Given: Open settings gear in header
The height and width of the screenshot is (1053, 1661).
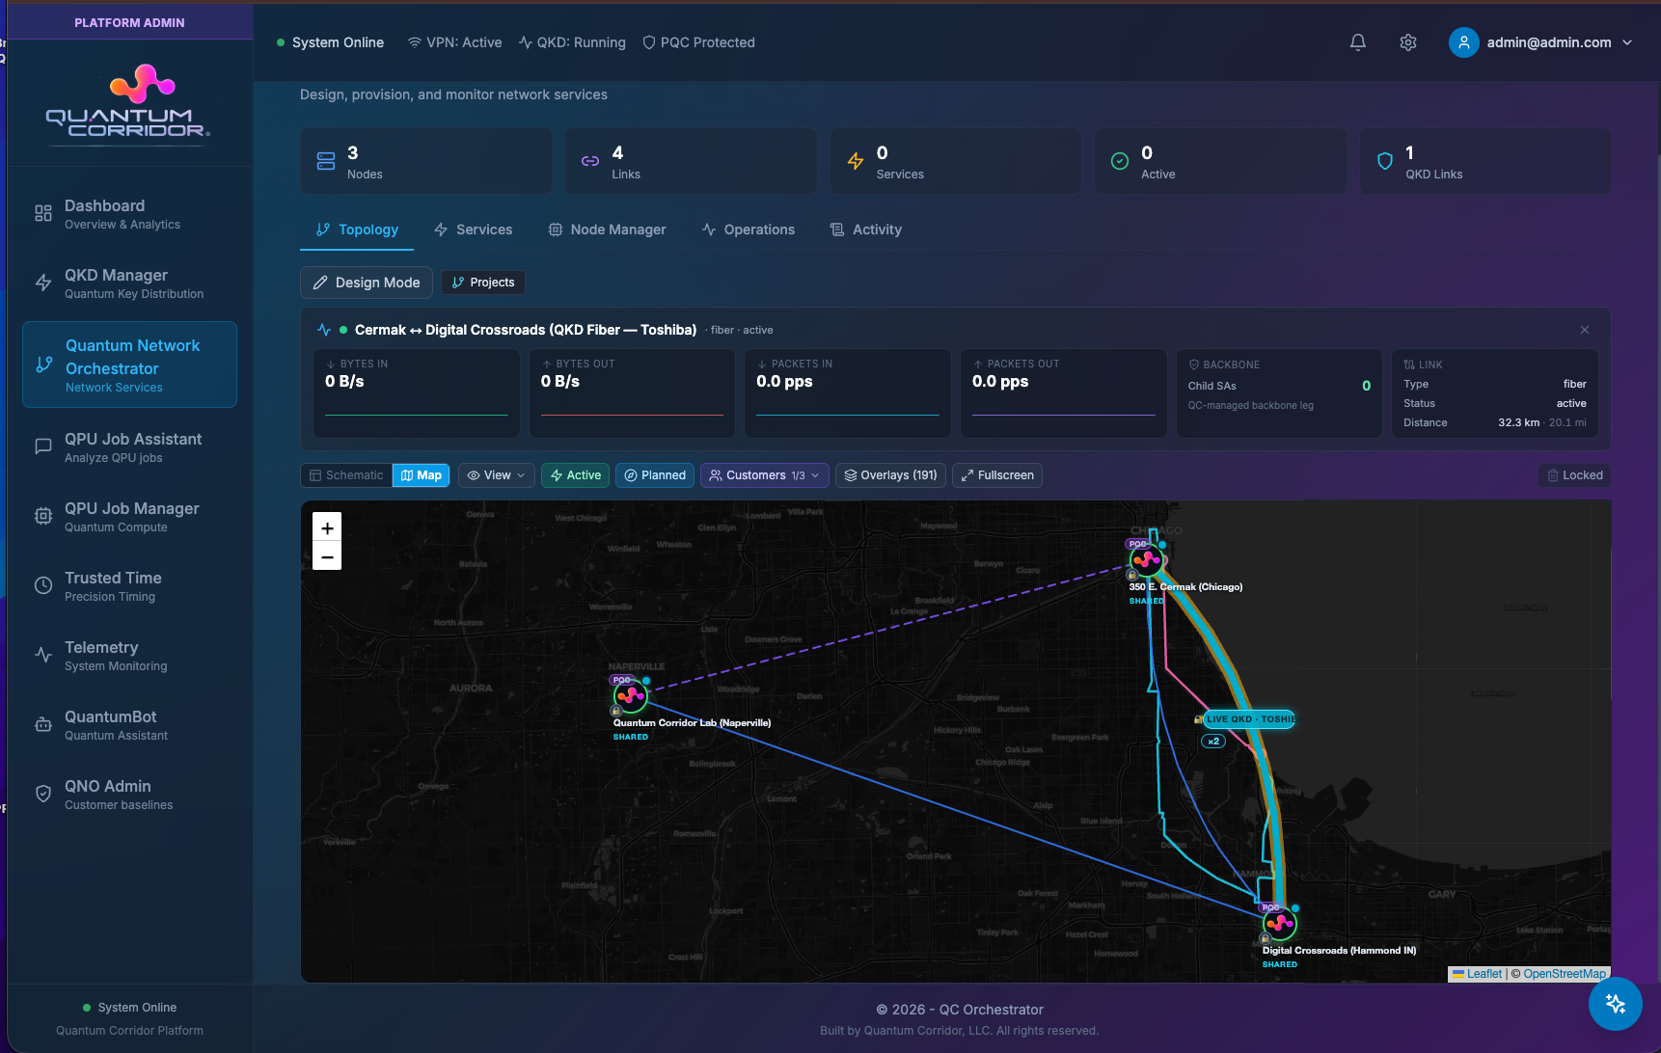Looking at the screenshot, I should coord(1408,42).
